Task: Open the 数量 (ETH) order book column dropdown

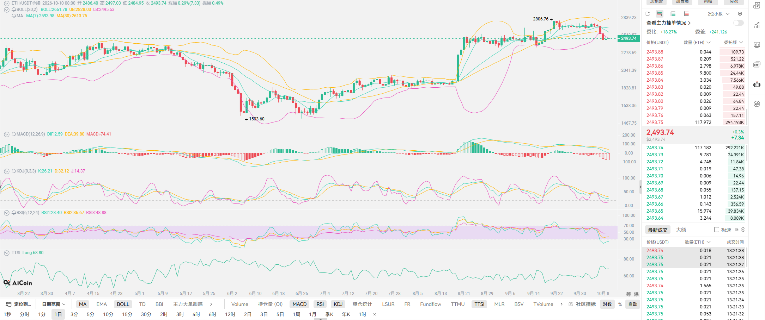Action: point(697,42)
